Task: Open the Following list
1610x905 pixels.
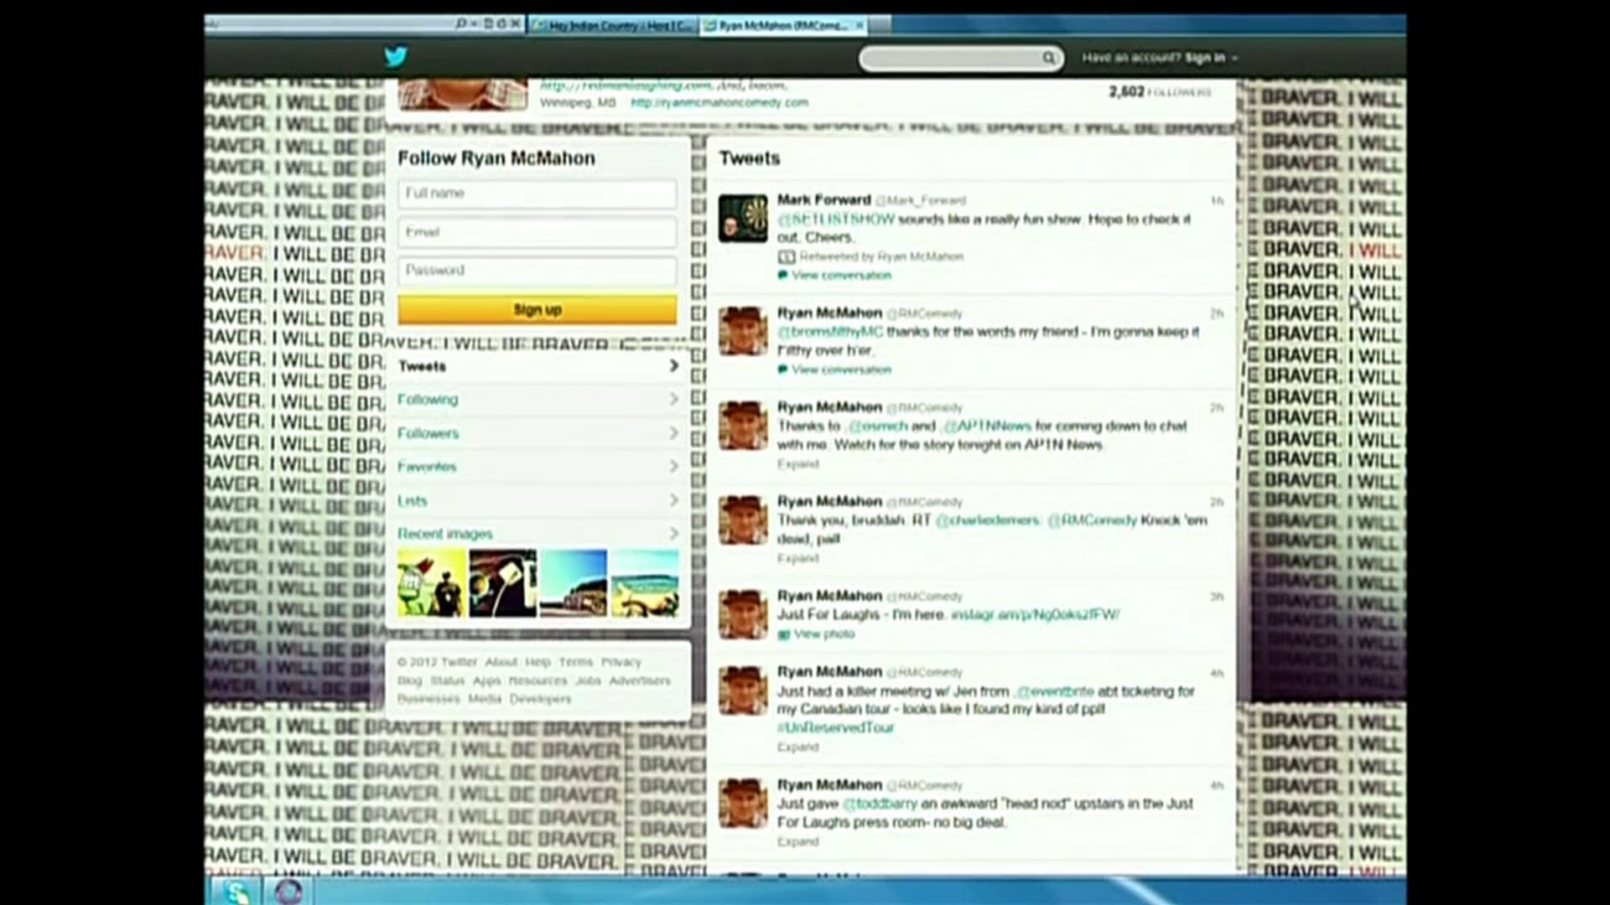Action: point(538,400)
